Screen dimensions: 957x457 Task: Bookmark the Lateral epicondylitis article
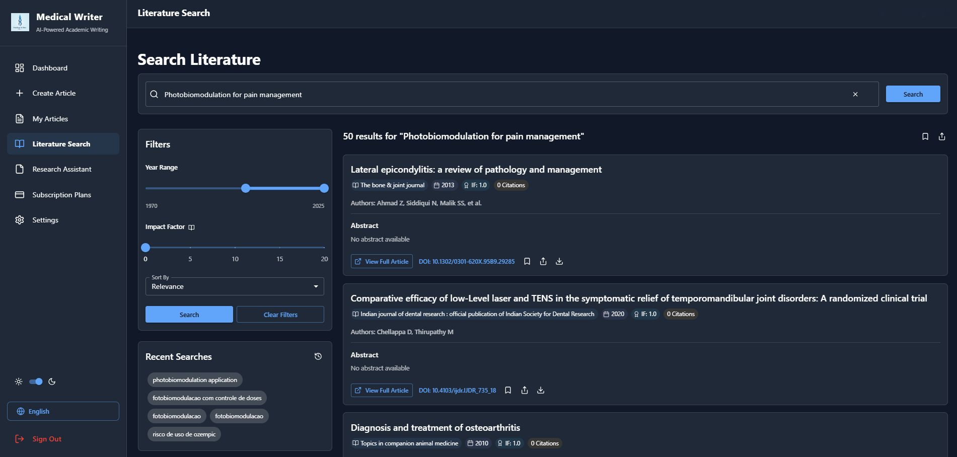pos(527,261)
